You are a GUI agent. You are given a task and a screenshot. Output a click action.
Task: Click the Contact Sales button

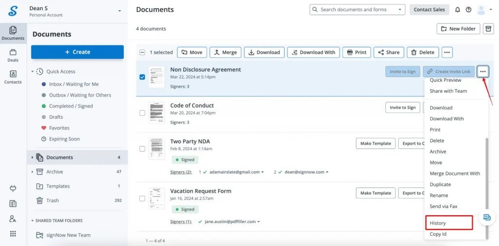(x=429, y=10)
